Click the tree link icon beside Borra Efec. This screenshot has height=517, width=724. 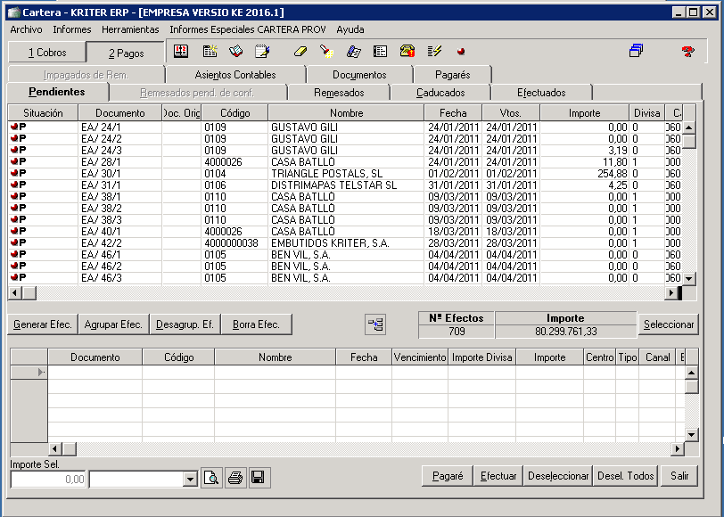(x=375, y=324)
